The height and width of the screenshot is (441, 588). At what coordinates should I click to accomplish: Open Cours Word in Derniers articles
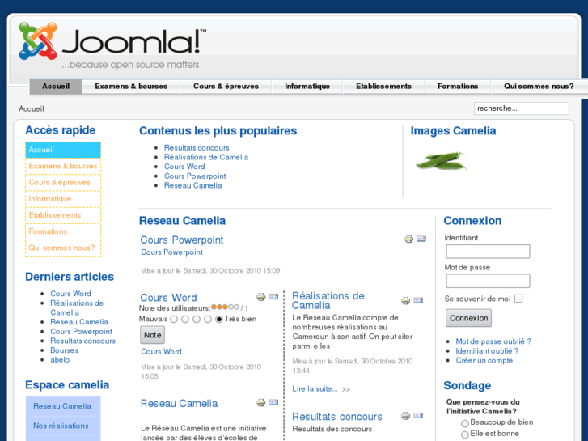70,294
